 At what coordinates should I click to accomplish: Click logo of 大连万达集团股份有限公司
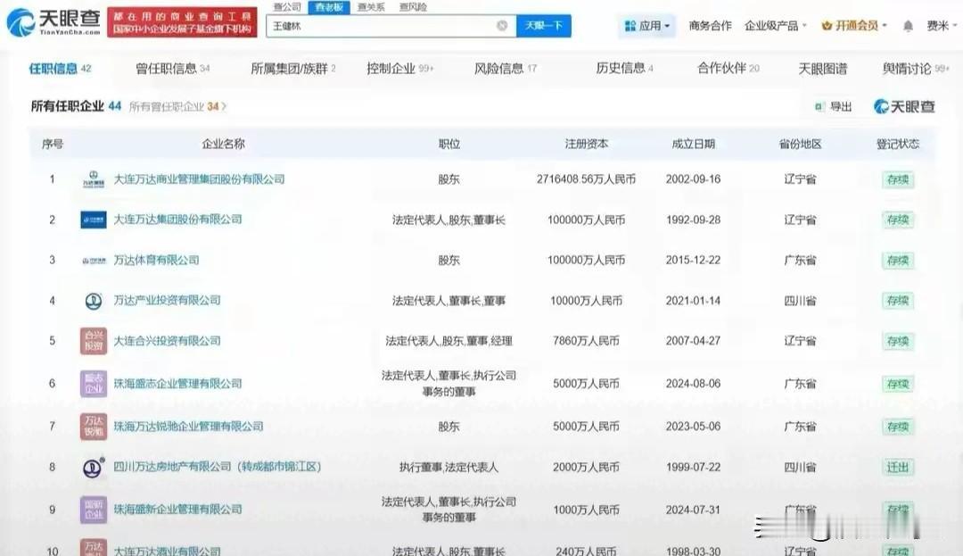(x=94, y=220)
